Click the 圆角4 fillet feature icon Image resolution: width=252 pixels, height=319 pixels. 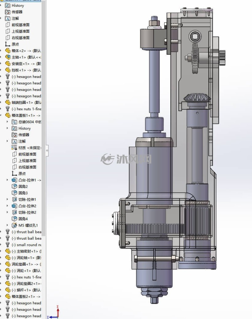pos(14,219)
